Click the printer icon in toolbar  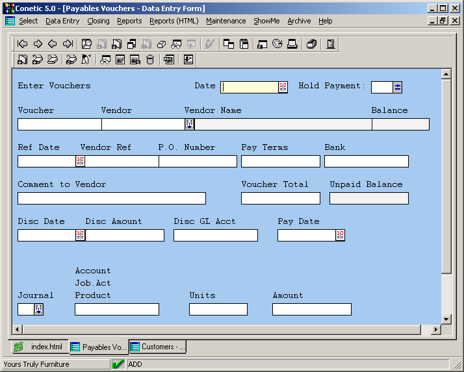(x=292, y=44)
